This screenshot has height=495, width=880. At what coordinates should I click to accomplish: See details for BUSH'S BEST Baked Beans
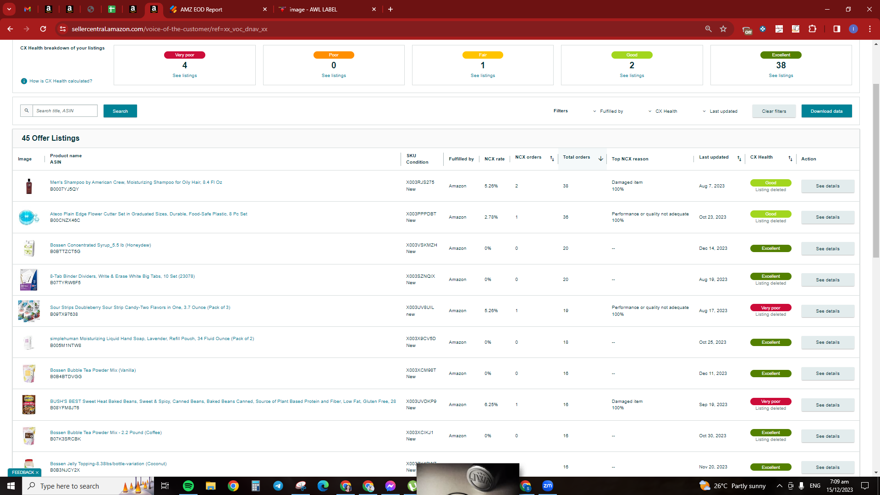coord(827,405)
